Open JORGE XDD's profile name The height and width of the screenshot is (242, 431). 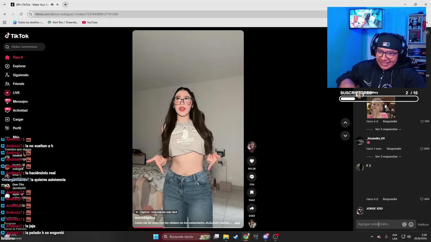pyautogui.click(x=374, y=208)
